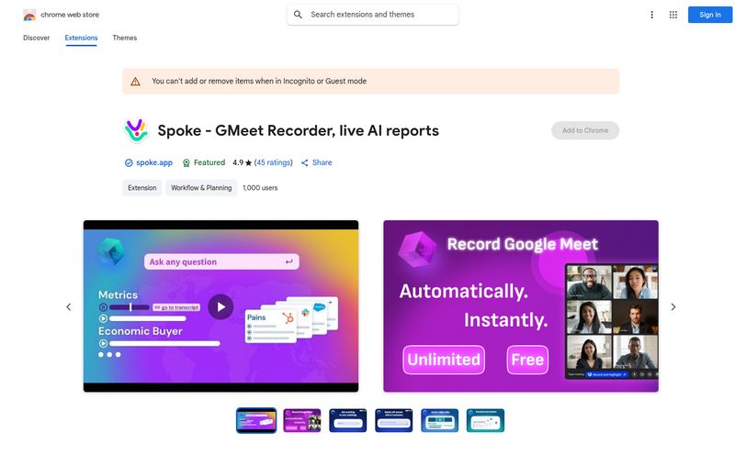
Task: Click the 4.9 rating value
Action: (x=238, y=162)
